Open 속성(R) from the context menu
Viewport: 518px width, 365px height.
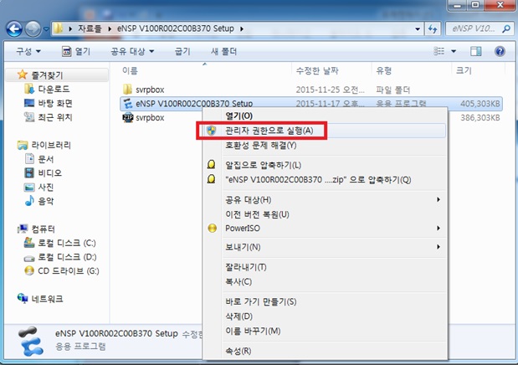click(325, 351)
